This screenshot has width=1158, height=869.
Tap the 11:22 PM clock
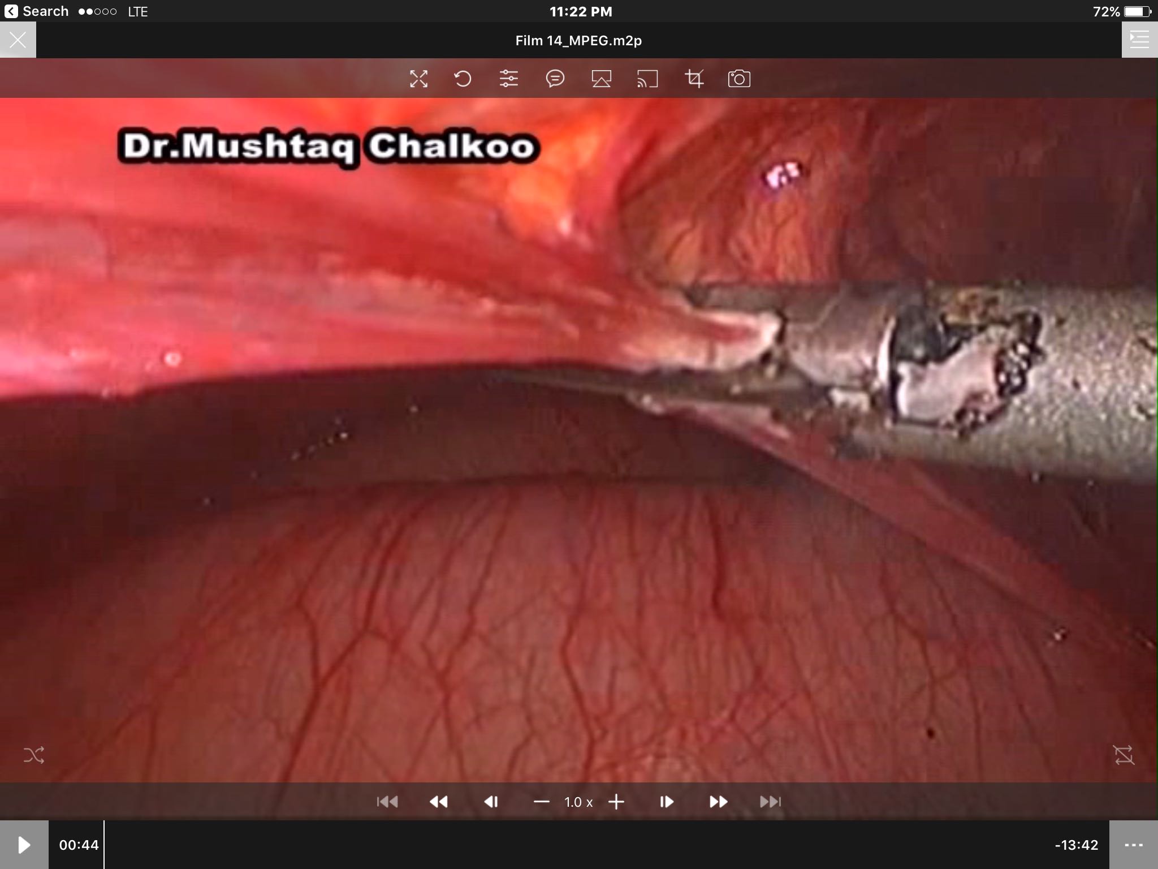tap(581, 11)
